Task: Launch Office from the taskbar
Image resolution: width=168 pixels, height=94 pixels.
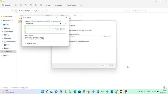Action: tap(61, 92)
